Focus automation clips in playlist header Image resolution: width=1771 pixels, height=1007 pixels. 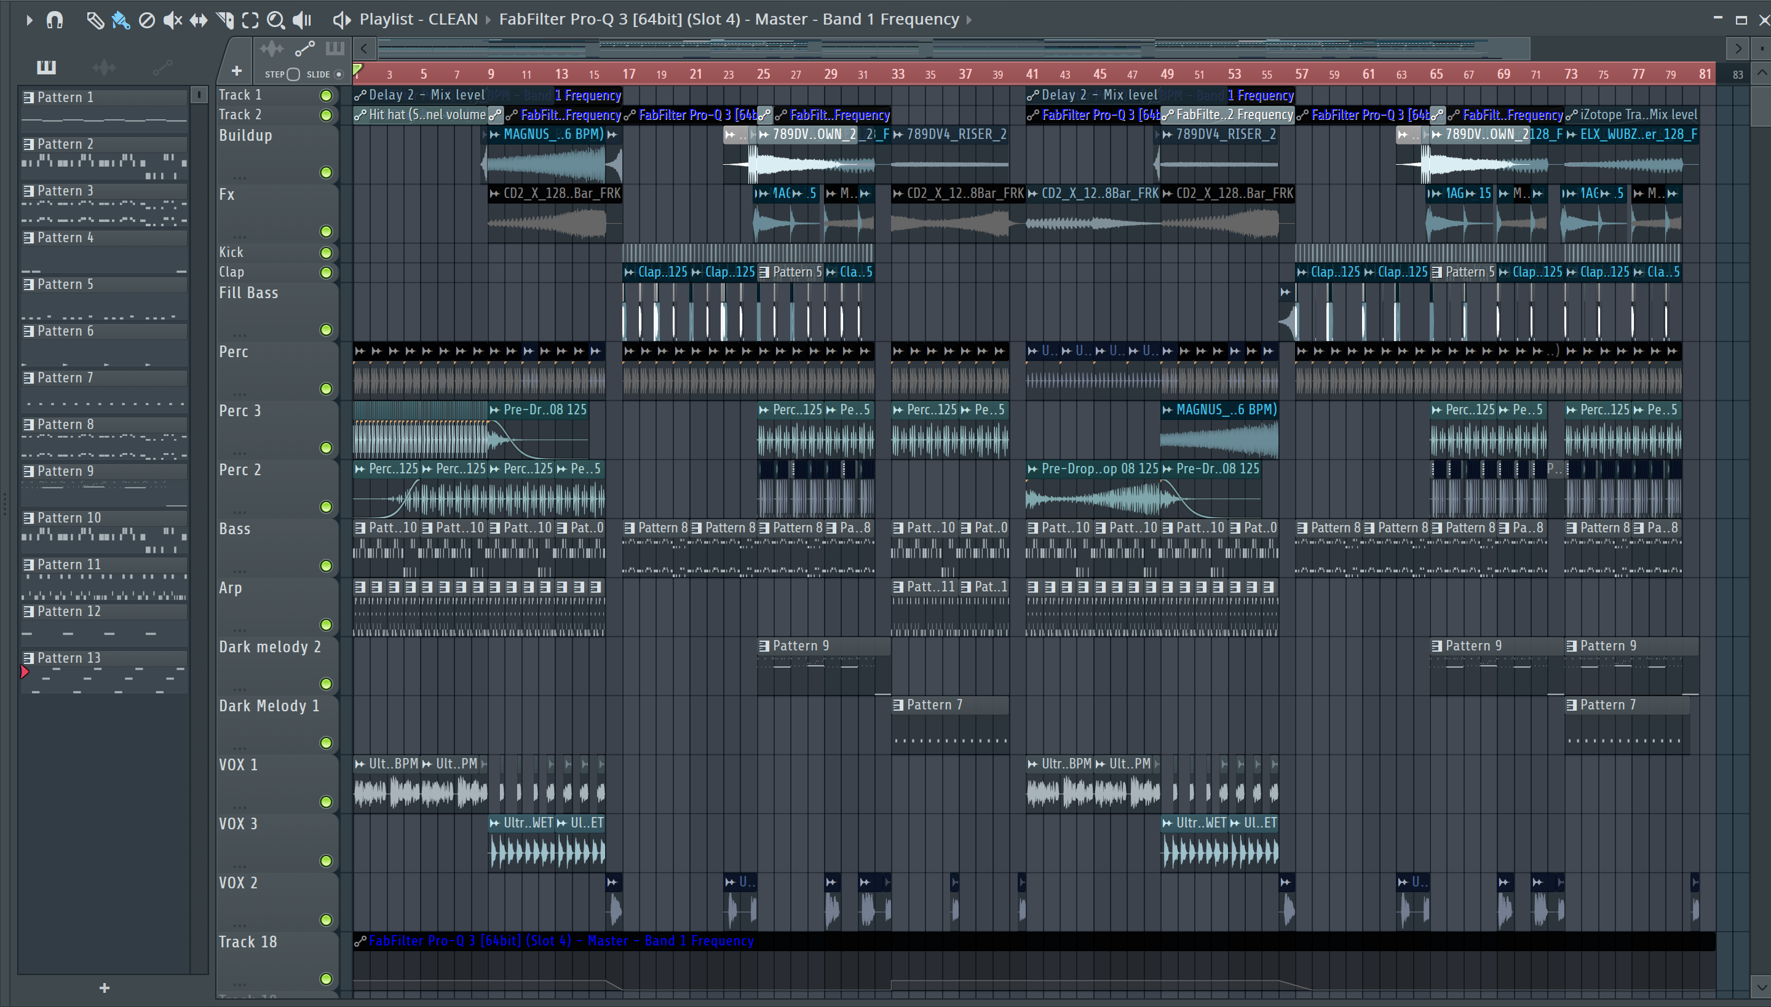coord(304,49)
